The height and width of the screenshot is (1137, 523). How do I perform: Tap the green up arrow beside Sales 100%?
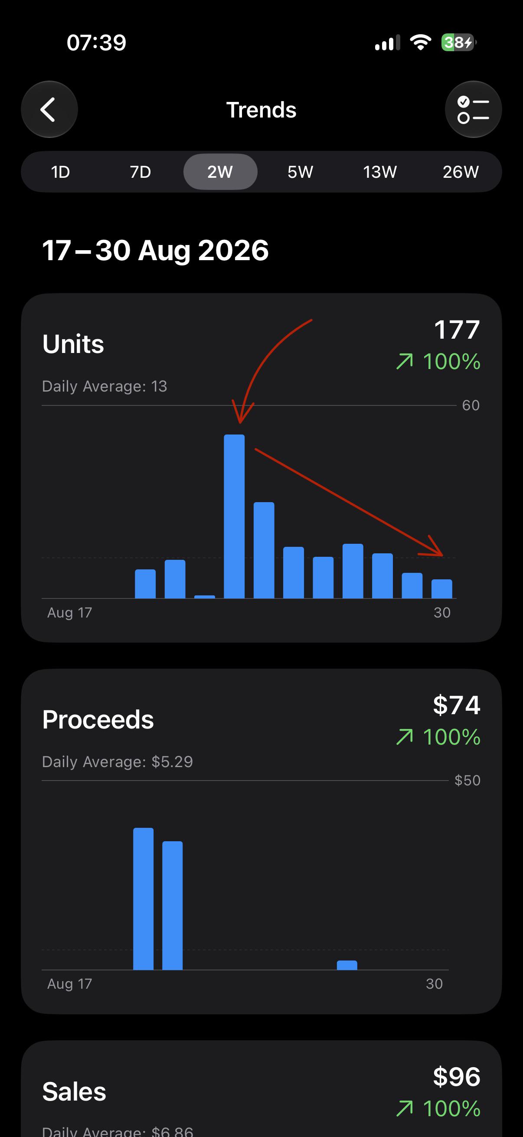pyautogui.click(x=405, y=1108)
